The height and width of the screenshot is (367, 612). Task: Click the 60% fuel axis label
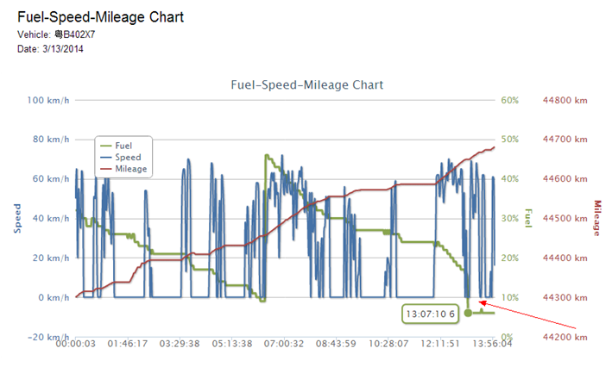coord(509,100)
